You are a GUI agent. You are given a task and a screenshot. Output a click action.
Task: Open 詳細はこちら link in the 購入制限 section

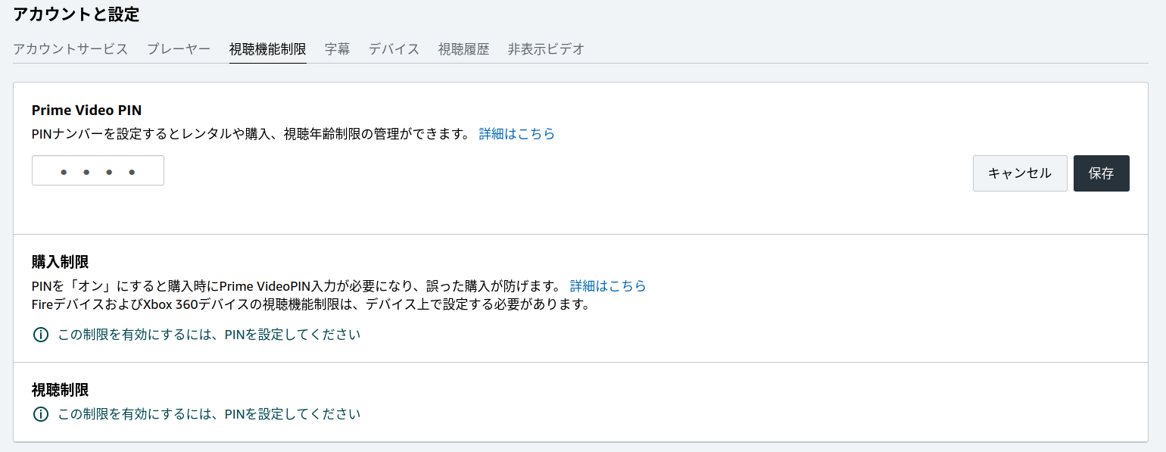pos(608,286)
